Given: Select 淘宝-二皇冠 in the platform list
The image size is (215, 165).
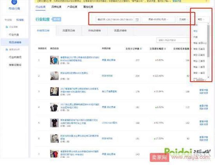Looking at the screenshot, I should click(x=199, y=67).
